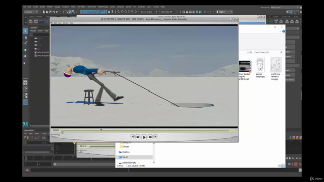Select the Rotate tool in Maya toolbox

(25, 56)
